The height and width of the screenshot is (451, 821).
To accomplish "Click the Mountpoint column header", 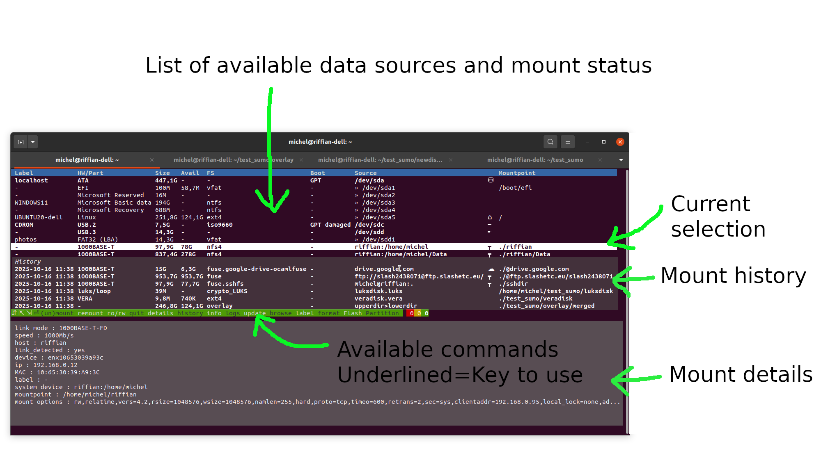I will click(517, 173).
